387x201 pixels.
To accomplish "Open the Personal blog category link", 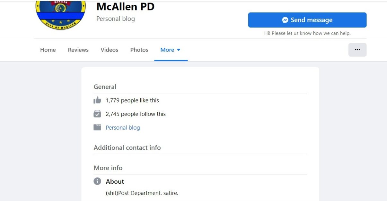I will click(123, 127).
